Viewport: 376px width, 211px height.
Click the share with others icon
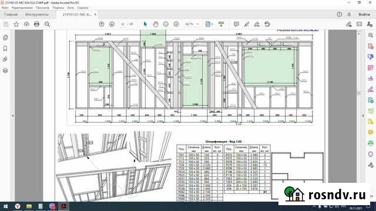pyautogui.click(x=370, y=24)
